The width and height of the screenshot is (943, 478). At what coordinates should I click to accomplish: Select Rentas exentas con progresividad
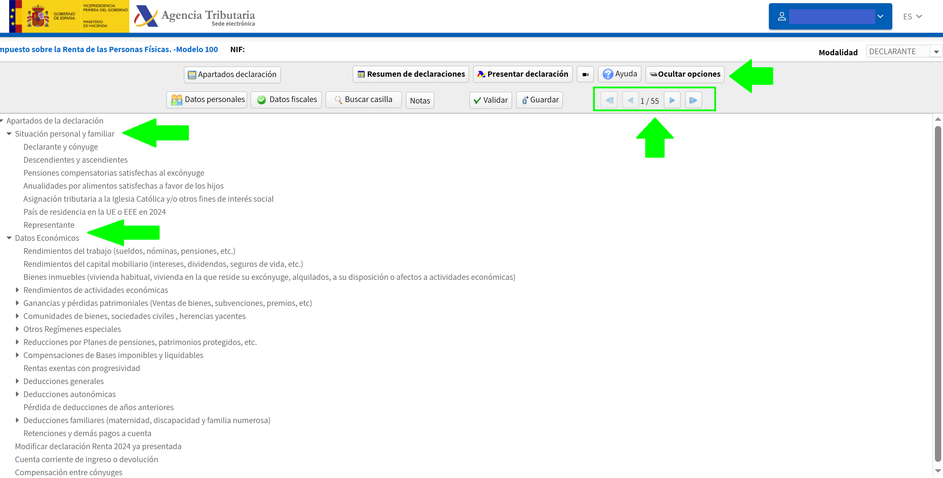[x=81, y=368]
